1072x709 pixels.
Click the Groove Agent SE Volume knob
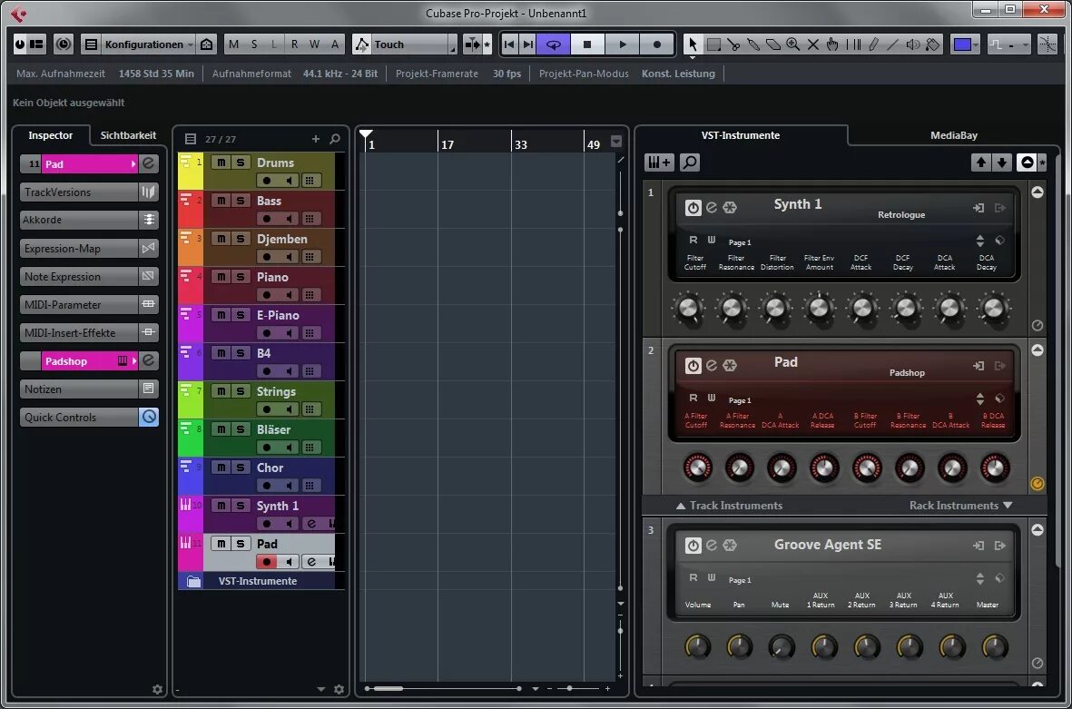tap(697, 646)
